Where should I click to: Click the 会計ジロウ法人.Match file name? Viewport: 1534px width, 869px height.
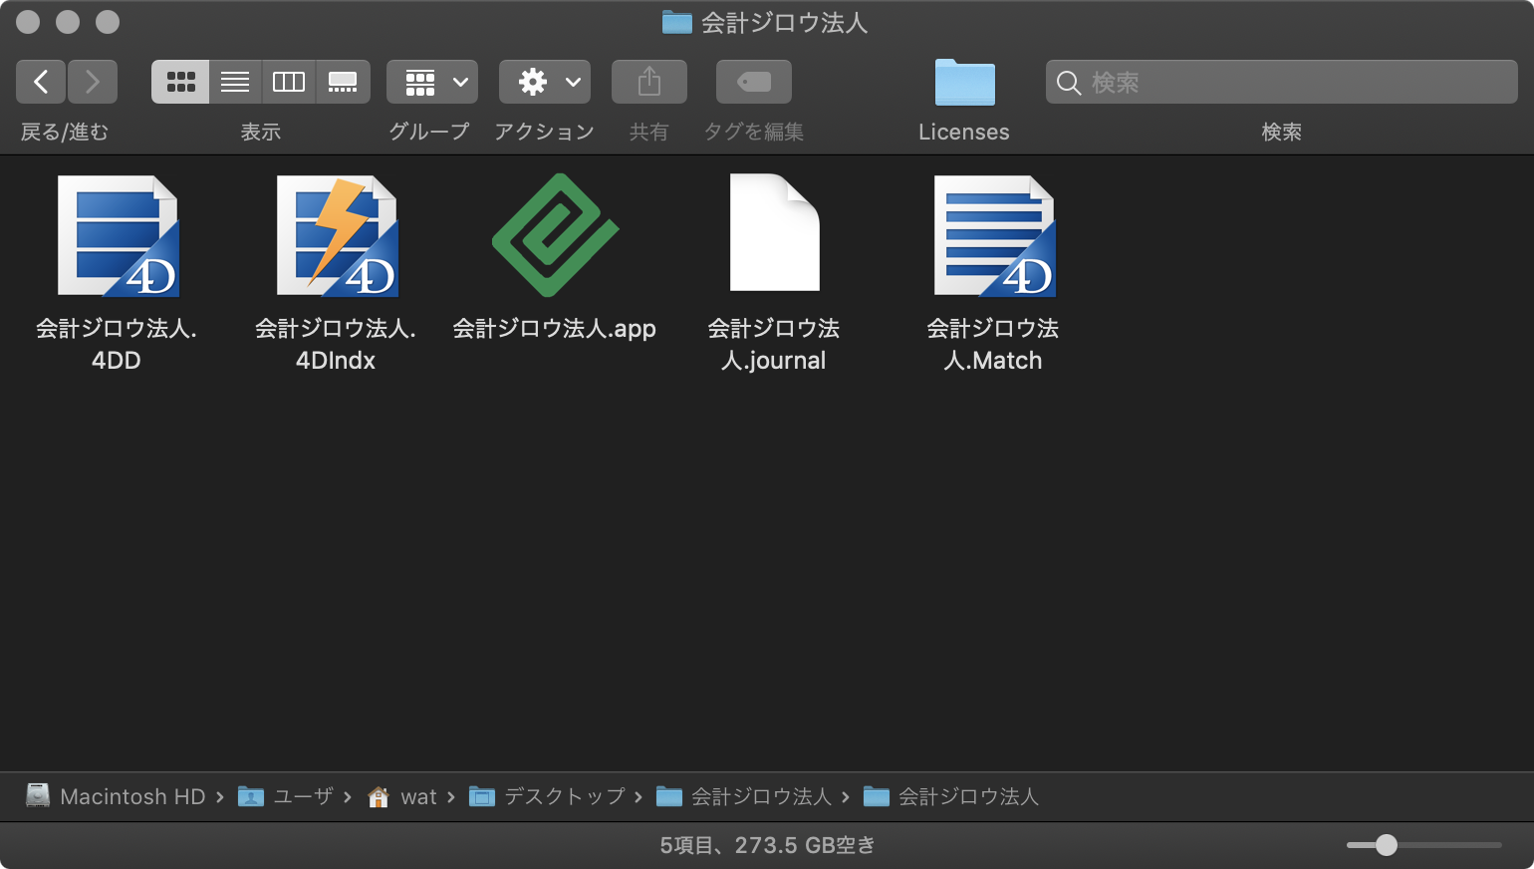click(993, 344)
